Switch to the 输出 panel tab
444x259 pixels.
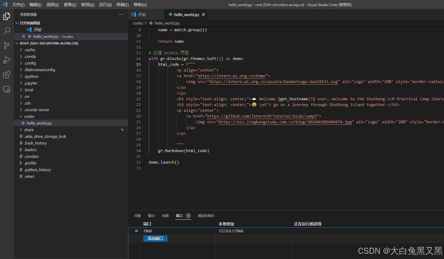click(x=151, y=216)
